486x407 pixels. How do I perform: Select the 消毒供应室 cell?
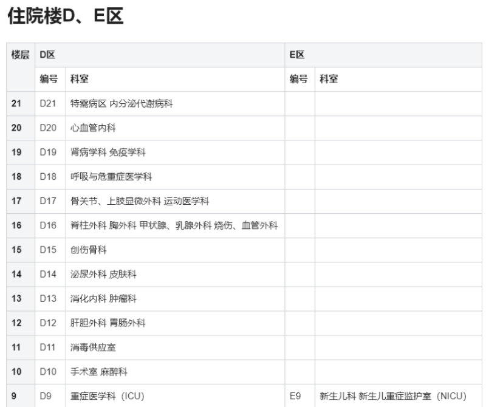tap(175, 347)
